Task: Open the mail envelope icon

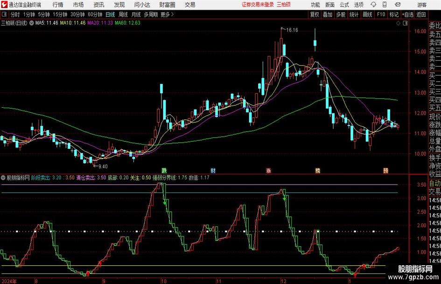Action: pyautogui.click(x=398, y=5)
